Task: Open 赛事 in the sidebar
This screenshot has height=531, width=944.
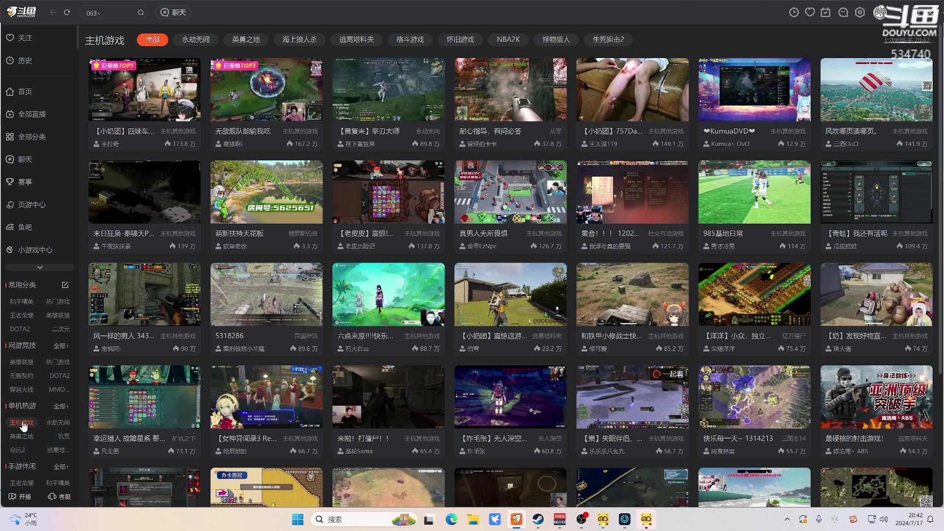Action: [x=19, y=182]
